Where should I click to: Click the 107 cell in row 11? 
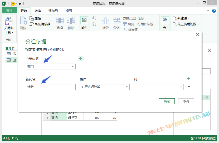(92, 118)
